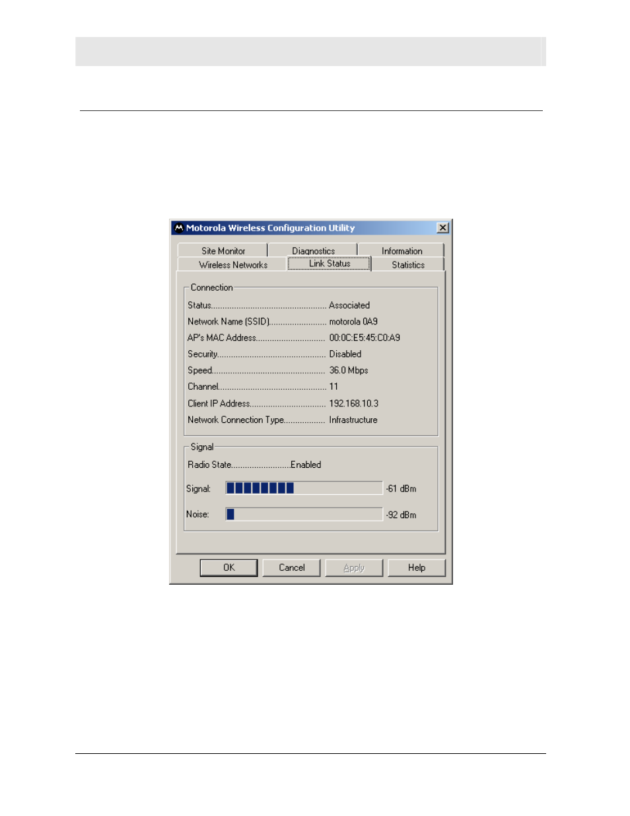This screenshot has height=816, width=630.
Task: Click the Motorola logo icon in title bar
Action: 178,228
